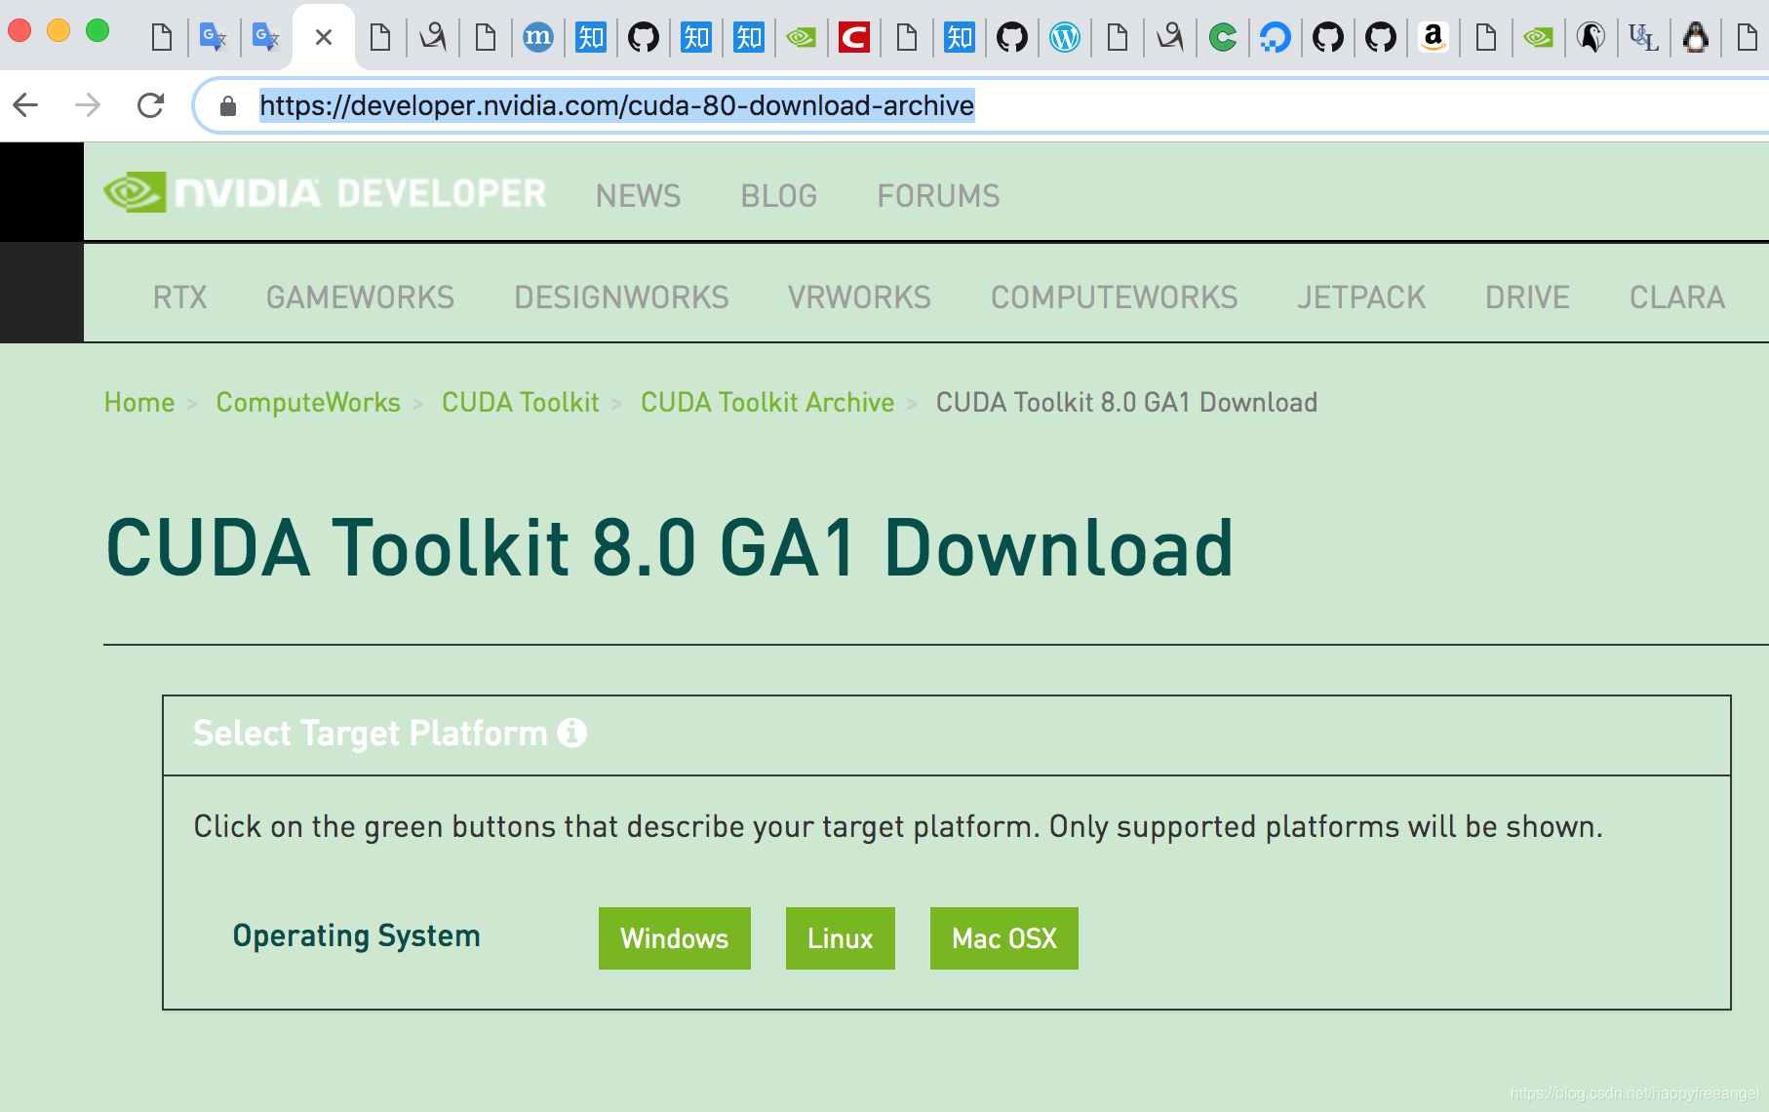This screenshot has height=1112, width=1769.
Task: Reload the current page
Action: [150, 105]
